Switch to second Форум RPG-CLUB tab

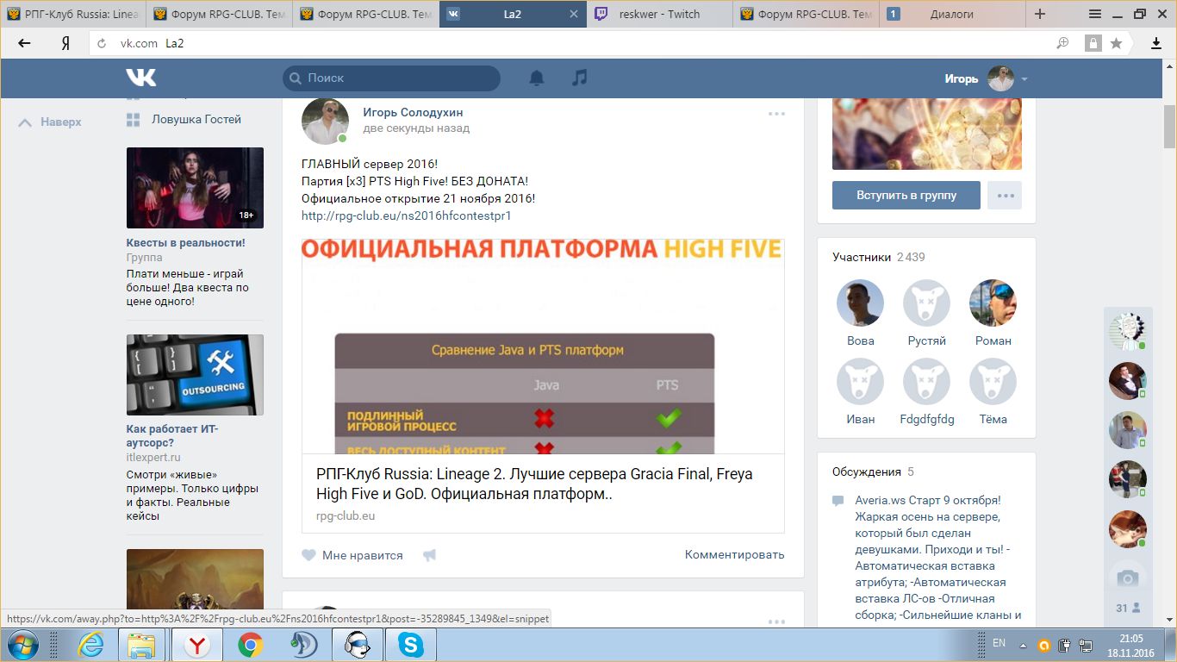click(365, 14)
